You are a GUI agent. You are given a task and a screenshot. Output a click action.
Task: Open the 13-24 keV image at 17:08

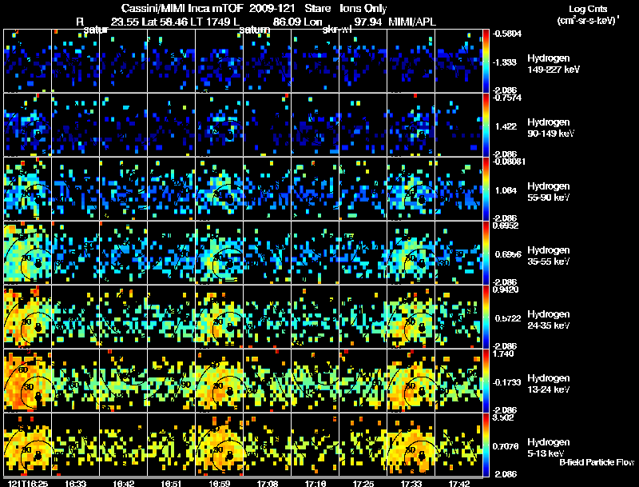pos(268,381)
